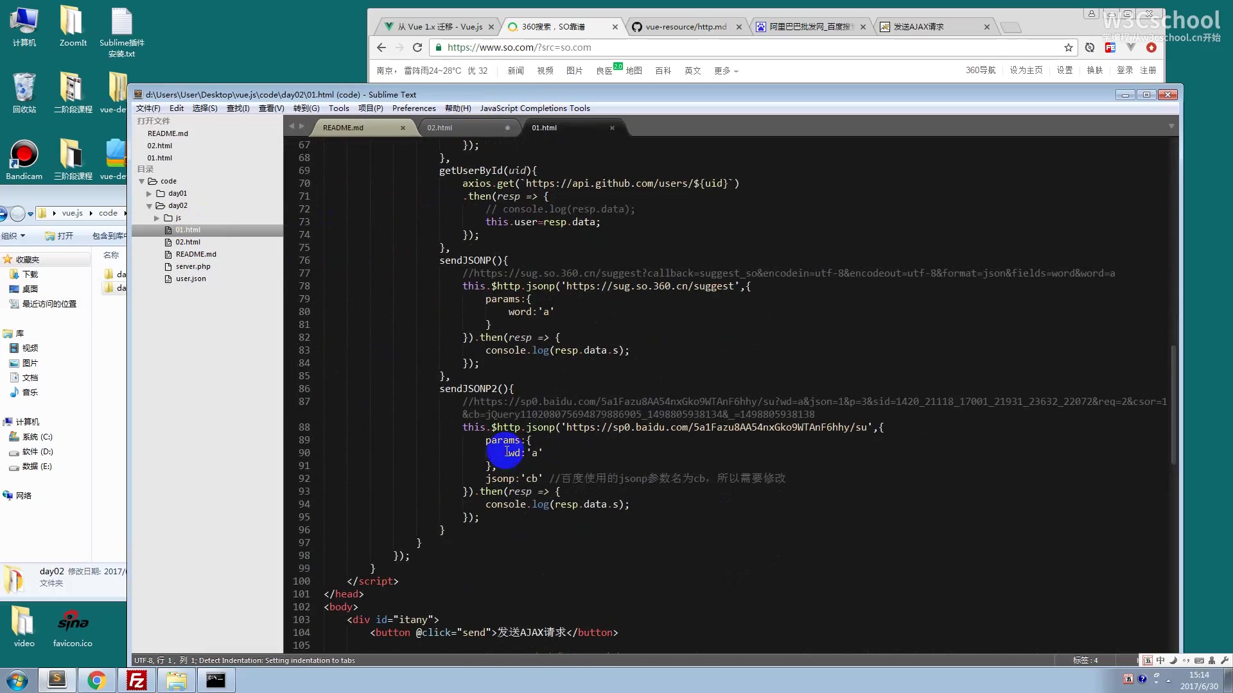1233x693 pixels.
Task: Launch FileZilla from the taskbar
Action: tap(137, 680)
